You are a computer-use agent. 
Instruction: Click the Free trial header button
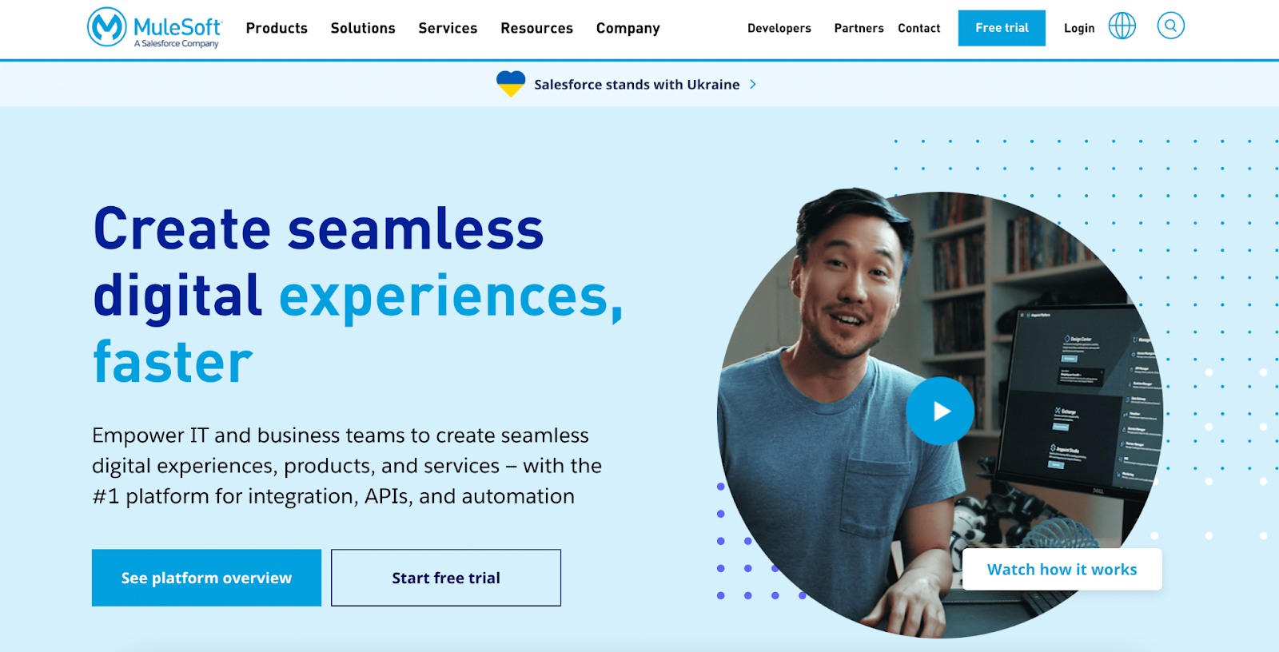1002,28
